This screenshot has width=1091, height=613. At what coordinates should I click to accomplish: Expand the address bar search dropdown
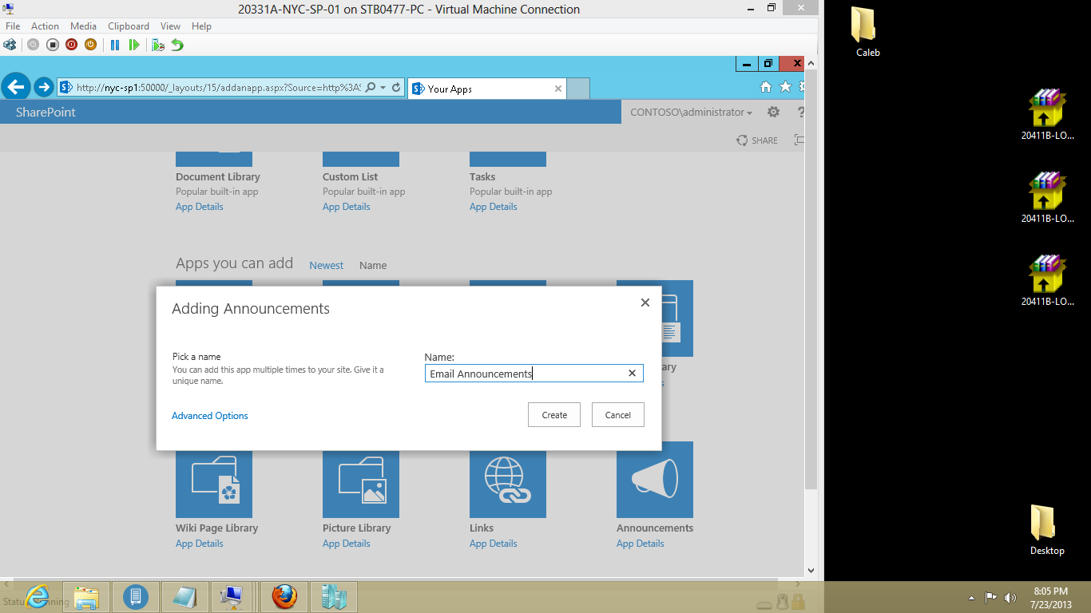383,88
